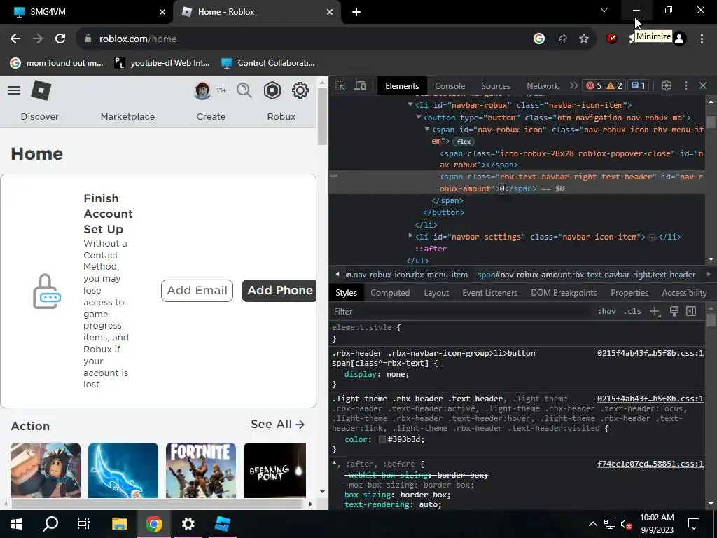Select the Styles tab
The height and width of the screenshot is (538, 717).
346,293
